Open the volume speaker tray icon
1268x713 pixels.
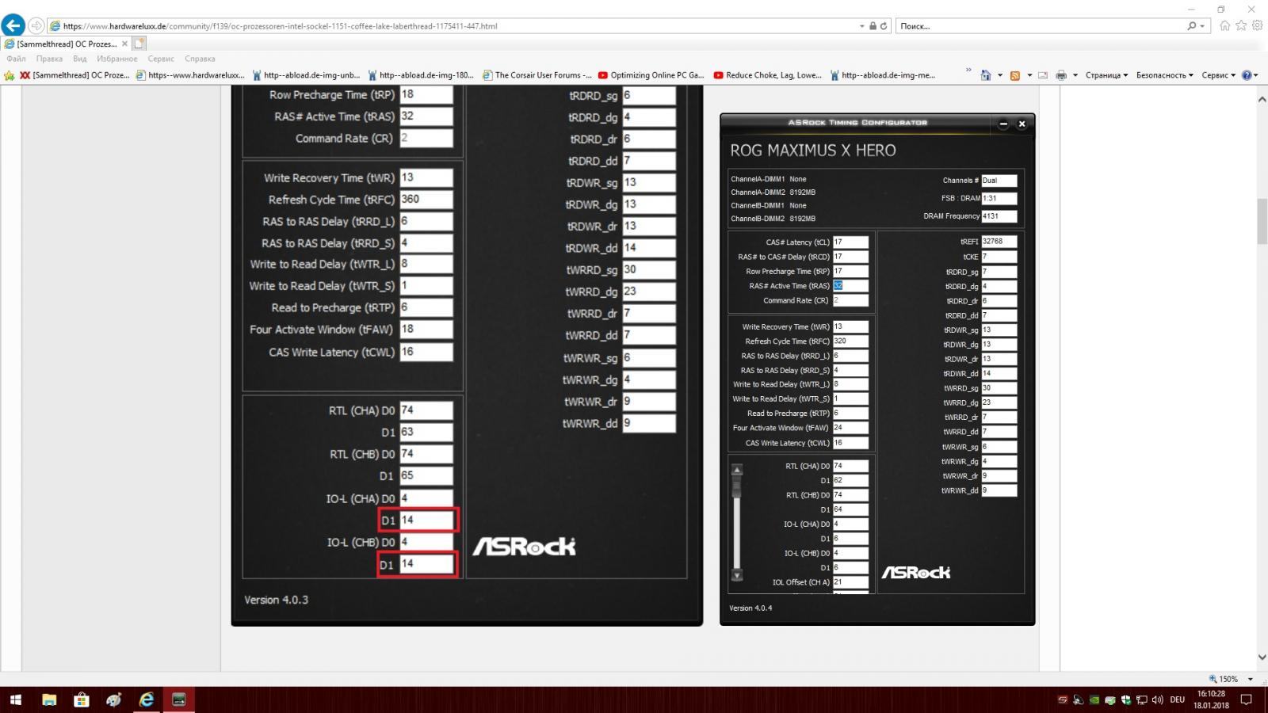click(1158, 700)
